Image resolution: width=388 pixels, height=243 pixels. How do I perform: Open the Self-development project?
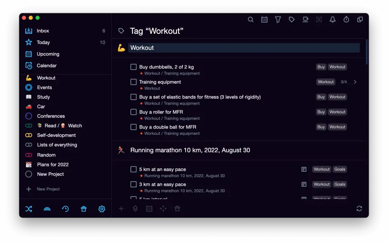[56, 135]
